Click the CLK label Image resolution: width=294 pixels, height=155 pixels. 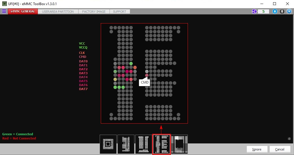pos(82,53)
